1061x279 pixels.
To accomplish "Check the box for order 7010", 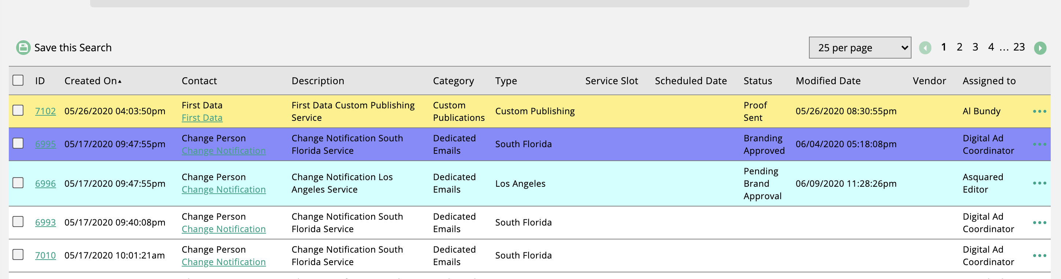I will tap(18, 254).
